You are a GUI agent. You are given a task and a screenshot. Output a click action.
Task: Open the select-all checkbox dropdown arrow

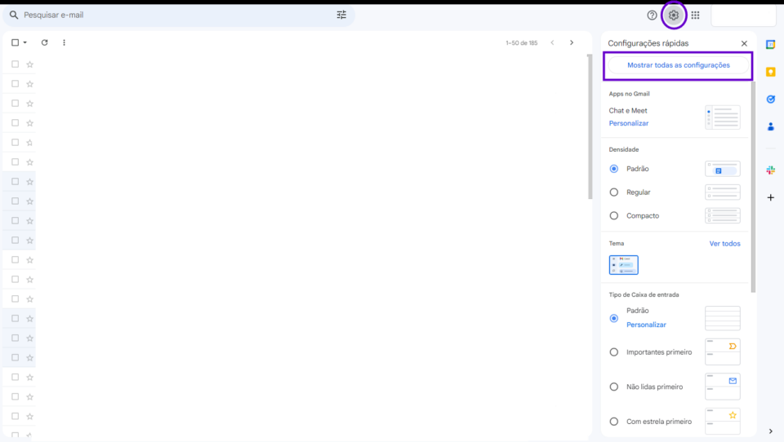[25, 42]
